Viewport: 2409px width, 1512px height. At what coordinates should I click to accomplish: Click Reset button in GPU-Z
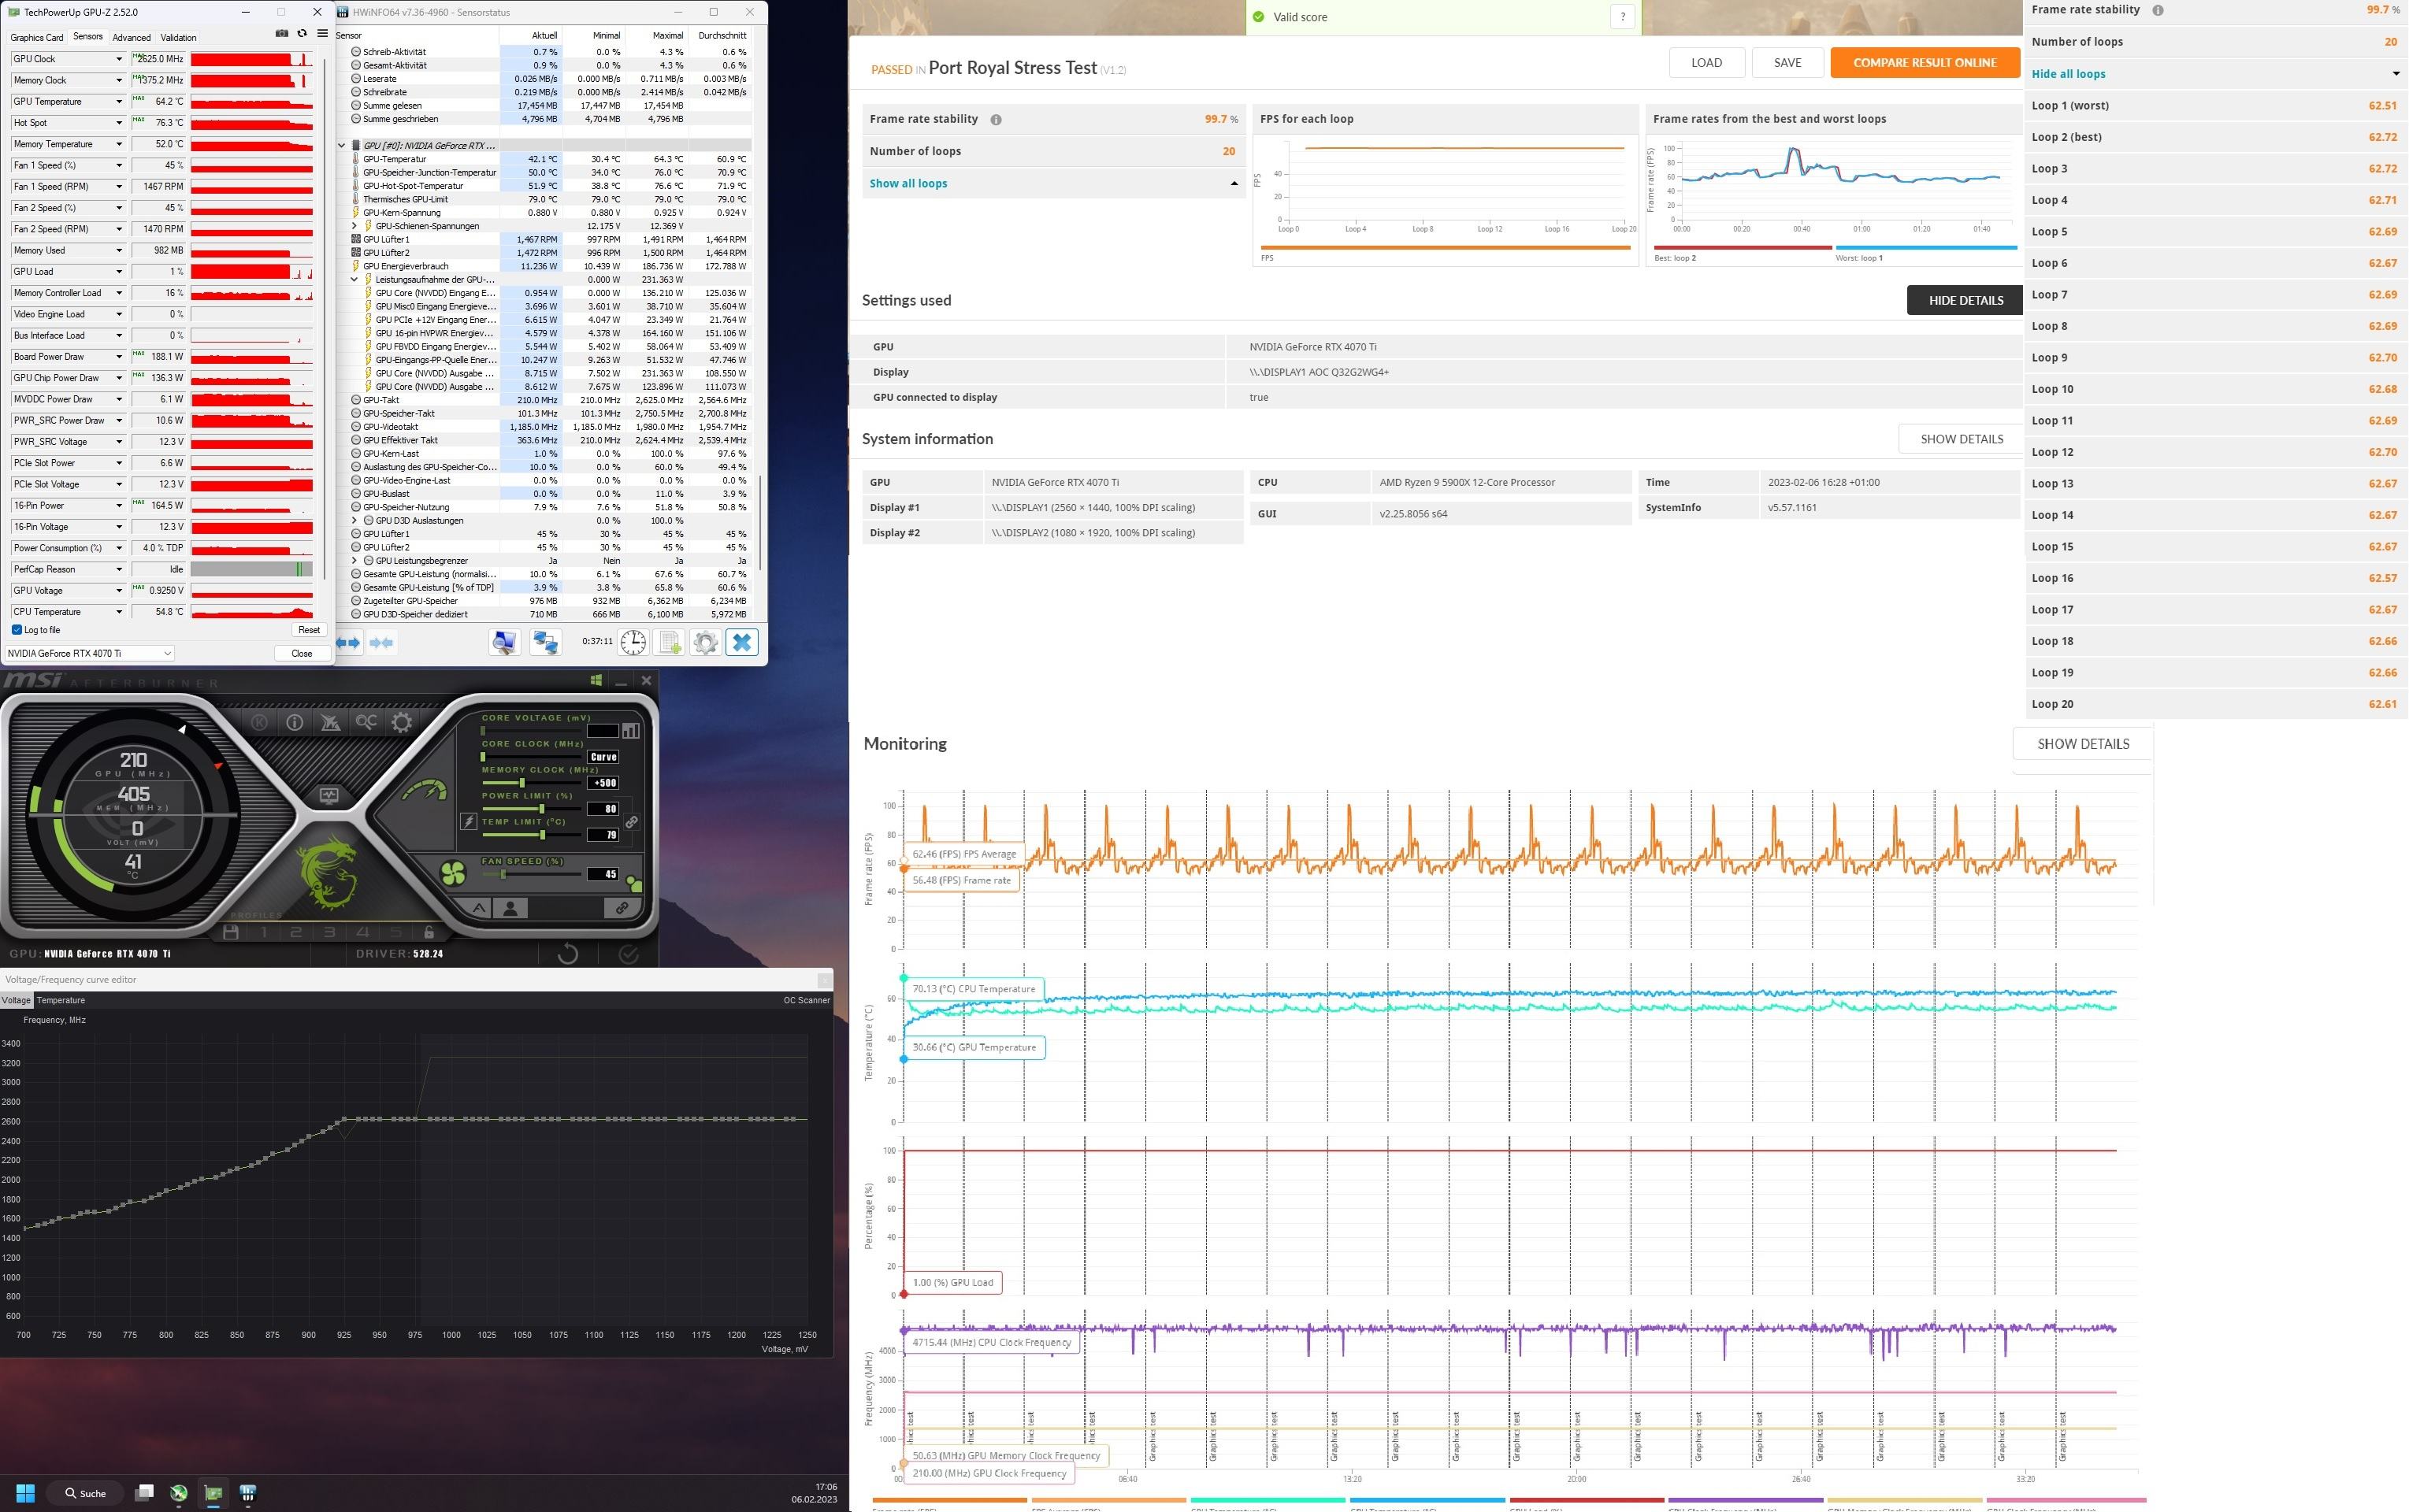309,630
